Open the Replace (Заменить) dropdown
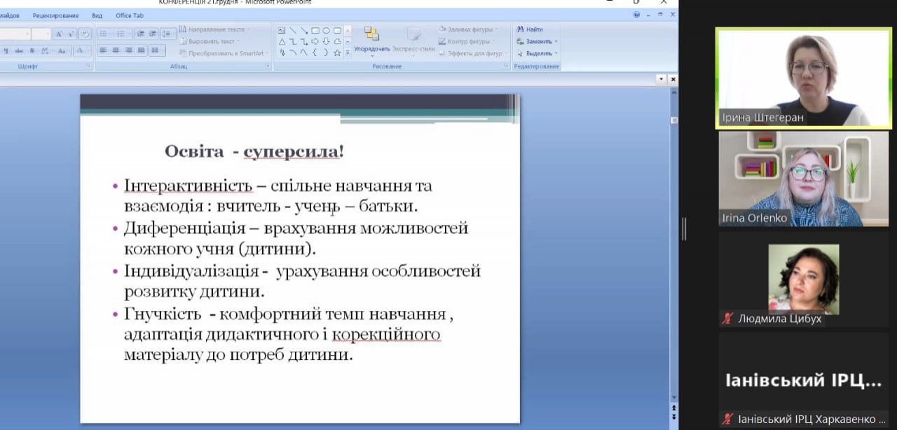Screen dimensions: 897x430 538,41
